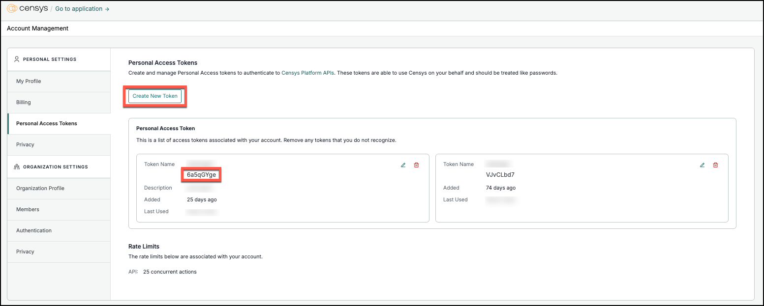Image resolution: width=764 pixels, height=306 pixels.
Task: Open the My Profile section
Action: coord(59,81)
